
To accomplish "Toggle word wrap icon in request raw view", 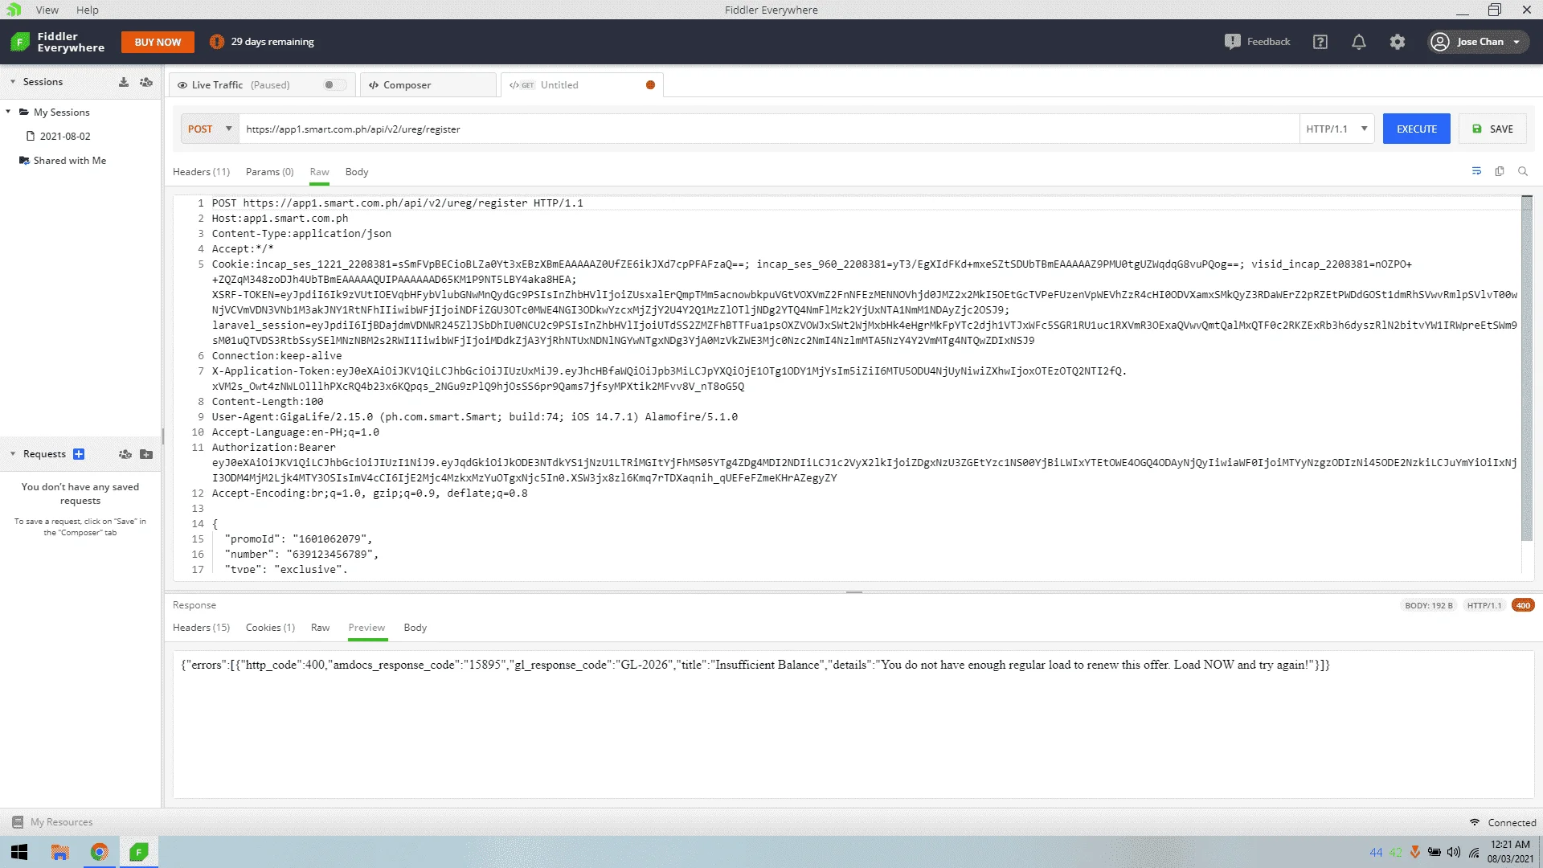I will click(x=1476, y=171).
